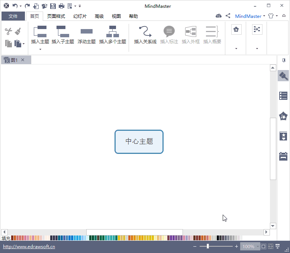The height and width of the screenshot is (253, 290).
Task: Click the 插入主题 (Insert Topic) icon
Action: point(40,32)
